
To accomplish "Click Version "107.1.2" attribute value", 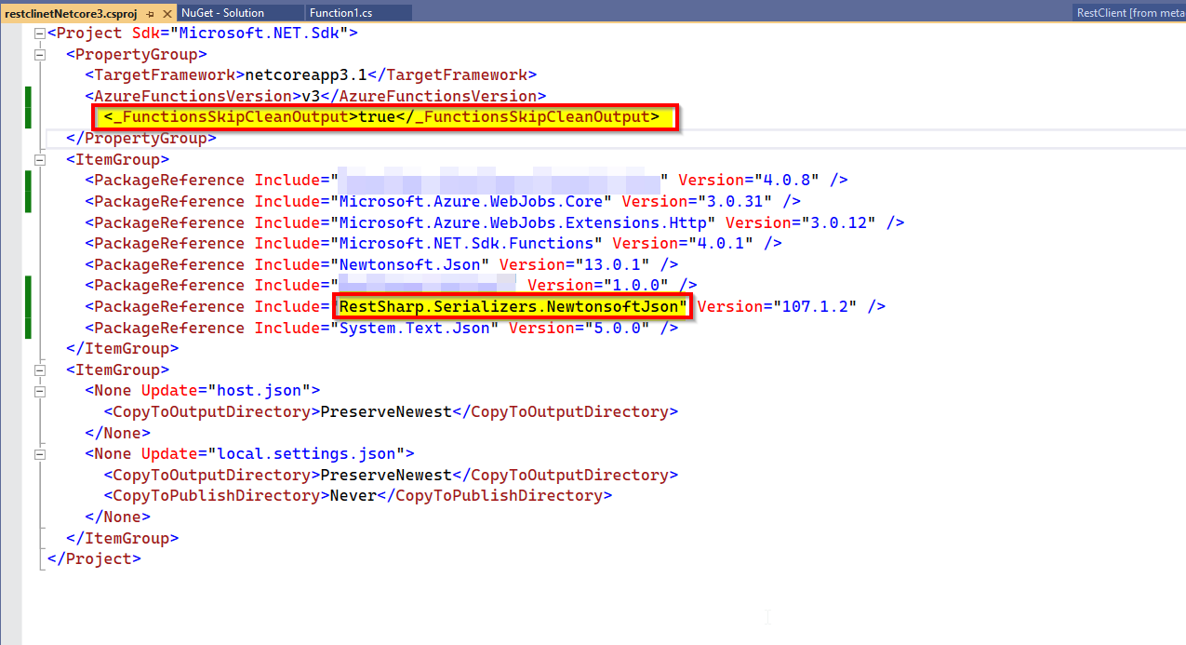I will pyautogui.click(x=815, y=306).
